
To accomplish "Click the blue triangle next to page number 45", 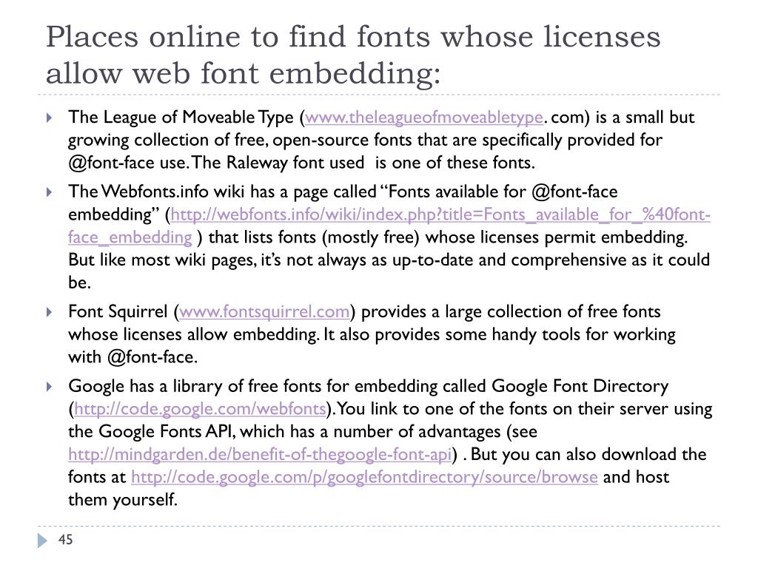I will coord(42,540).
